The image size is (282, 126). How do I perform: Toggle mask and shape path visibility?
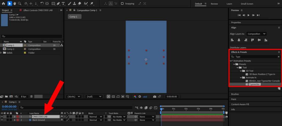click(x=118, y=97)
